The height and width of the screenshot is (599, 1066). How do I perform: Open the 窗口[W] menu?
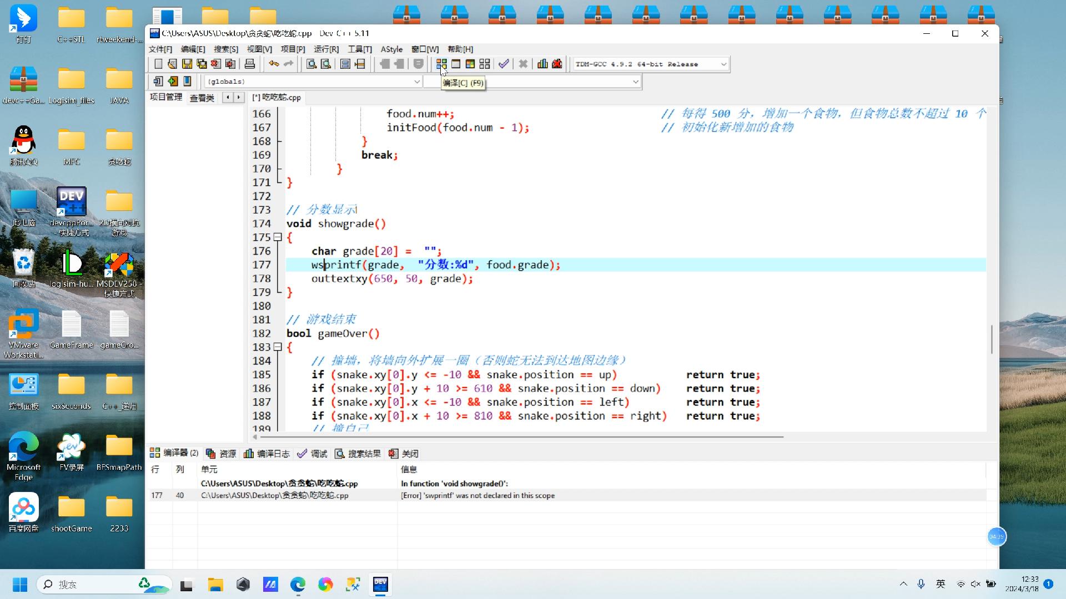click(x=425, y=49)
